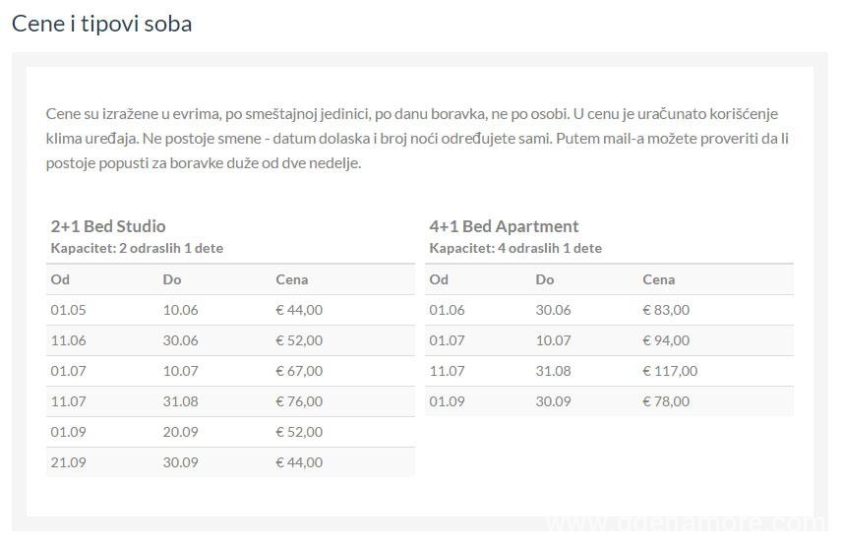Click the apartment end date 31.08
Viewport: 844px width, 547px height.
(554, 371)
